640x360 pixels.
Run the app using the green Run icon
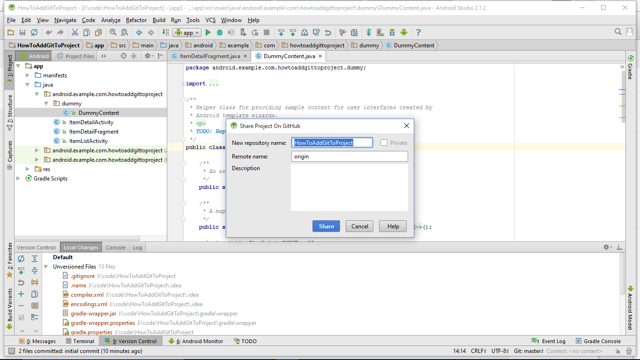click(208, 32)
